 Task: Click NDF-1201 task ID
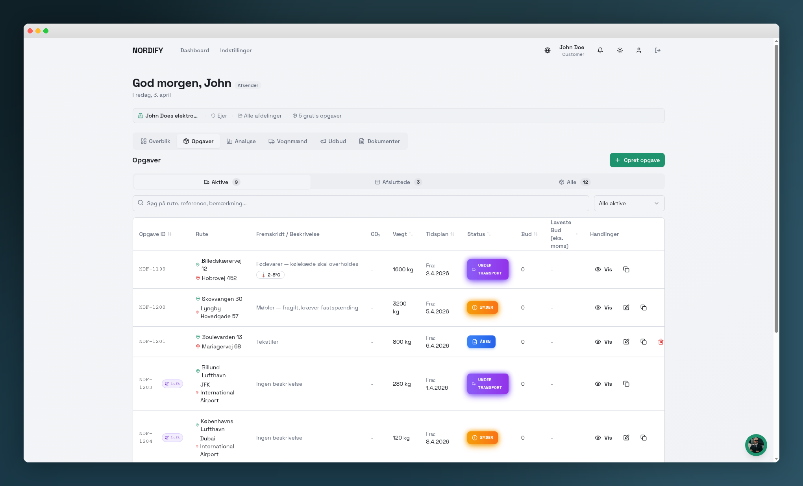click(152, 341)
